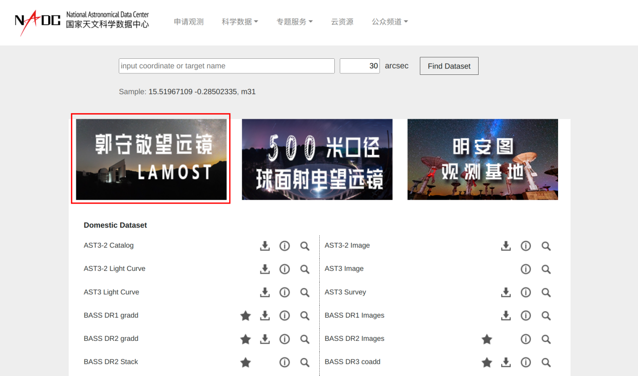View info for BASS DR2 Images
638x376 pixels.
tap(526, 339)
